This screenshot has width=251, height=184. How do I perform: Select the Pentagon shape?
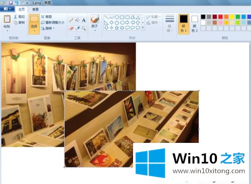117,23
